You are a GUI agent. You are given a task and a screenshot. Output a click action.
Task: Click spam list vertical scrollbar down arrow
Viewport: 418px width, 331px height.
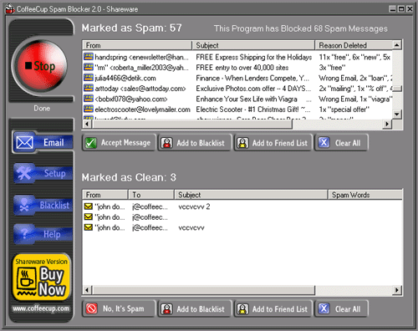(397, 114)
